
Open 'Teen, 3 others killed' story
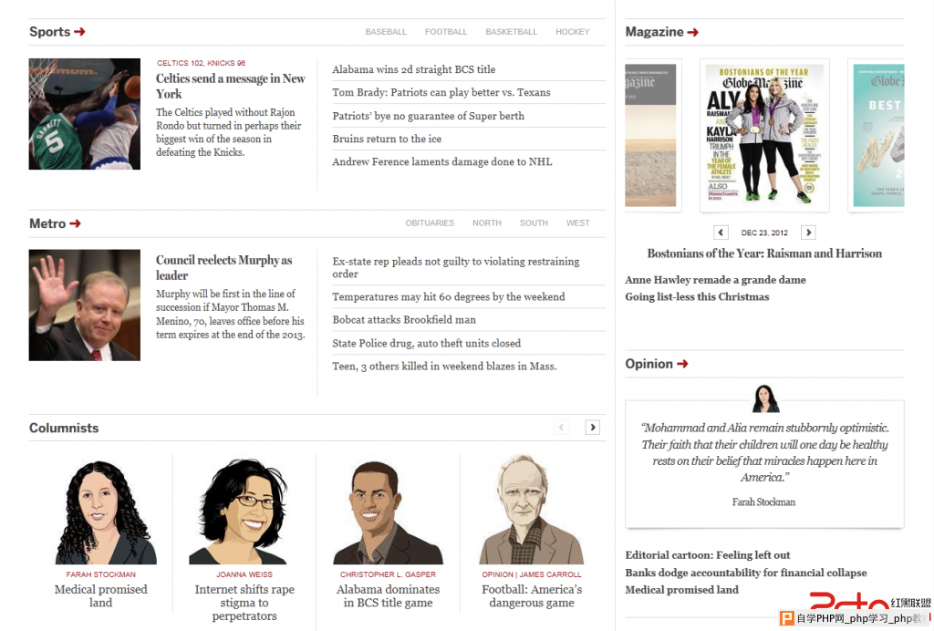(444, 366)
